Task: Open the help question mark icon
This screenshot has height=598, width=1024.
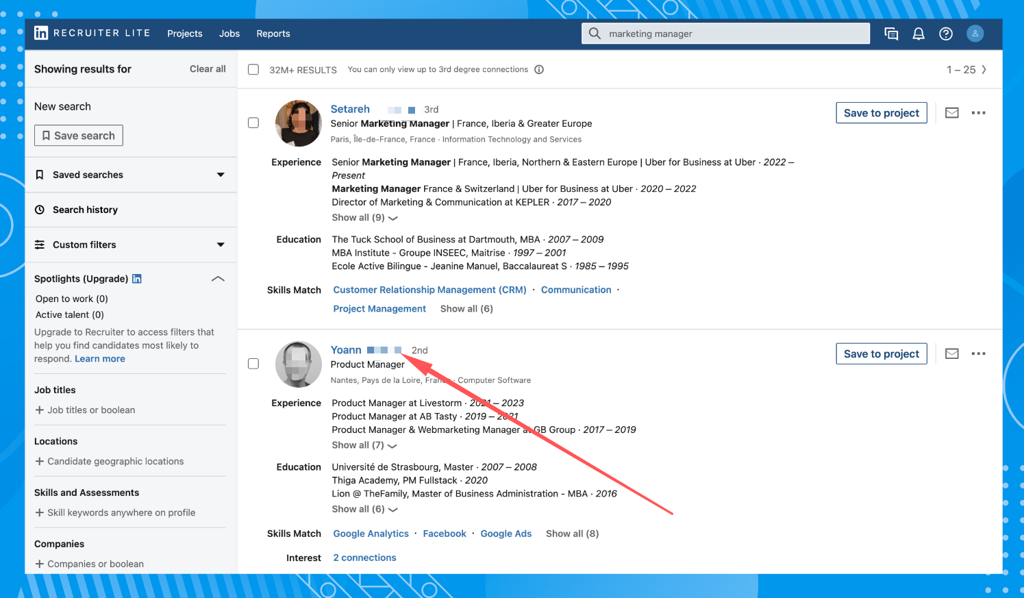Action: coord(946,34)
